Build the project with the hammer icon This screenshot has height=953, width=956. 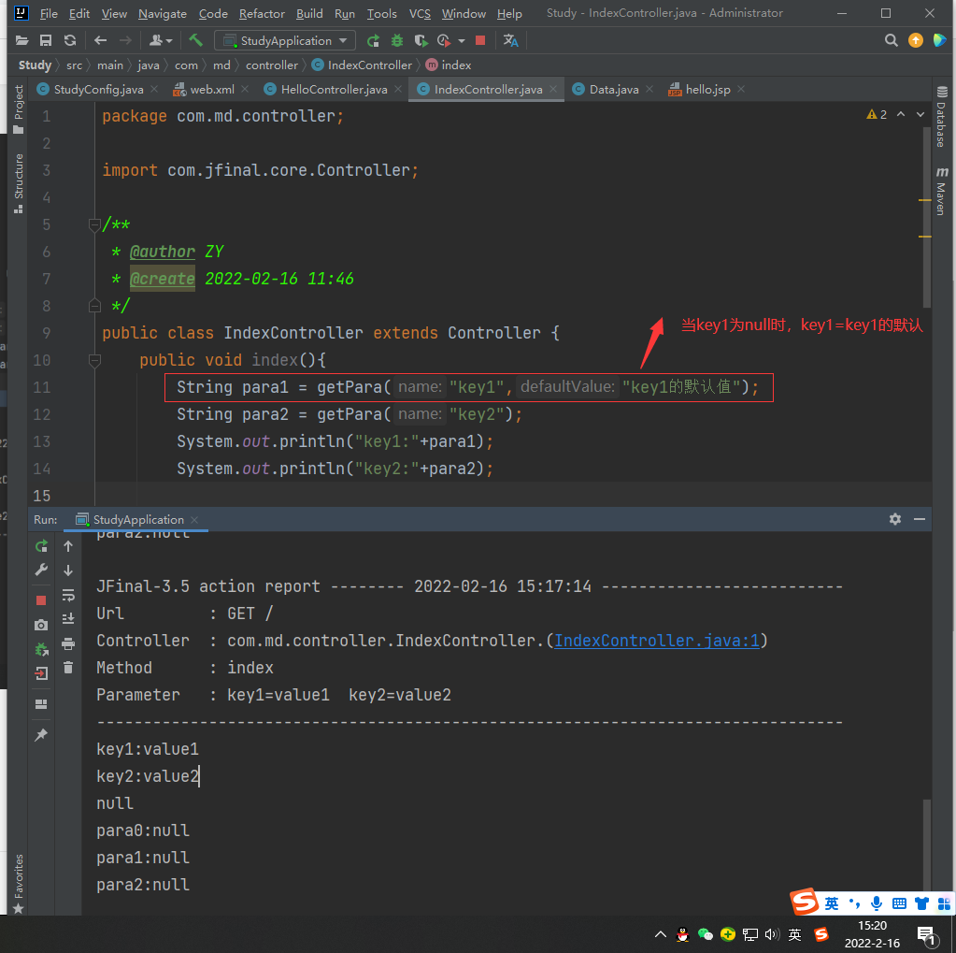(x=196, y=40)
